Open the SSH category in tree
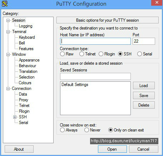Image resolution: width=163 pixels, height=156 pixels. tap(23, 117)
